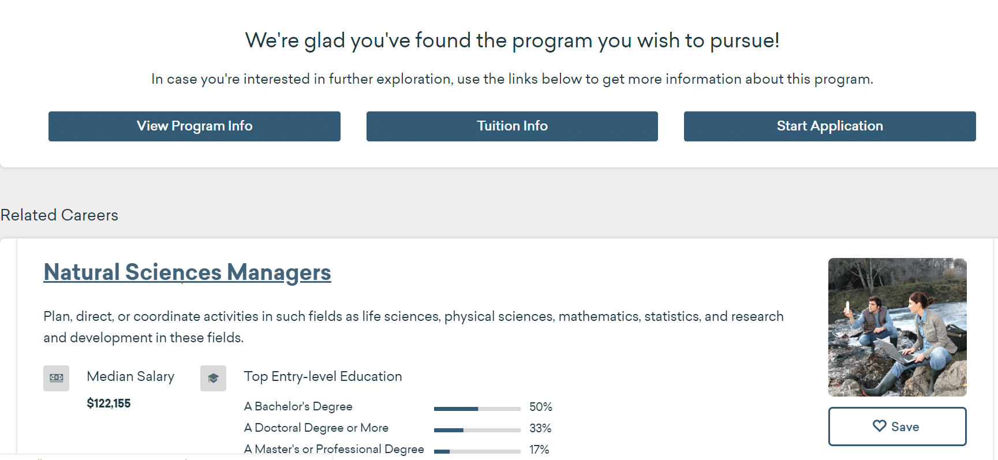Open the View Program Info page
Viewport: 998px width, 460px height.
tap(194, 126)
